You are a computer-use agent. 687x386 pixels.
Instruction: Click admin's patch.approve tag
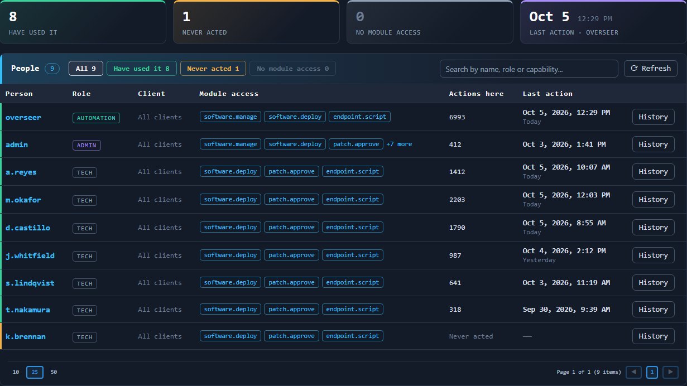click(355, 144)
